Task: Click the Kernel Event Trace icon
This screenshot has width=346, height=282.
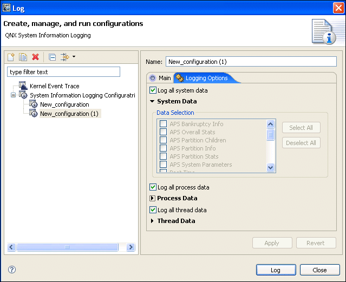Action: pos(23,86)
